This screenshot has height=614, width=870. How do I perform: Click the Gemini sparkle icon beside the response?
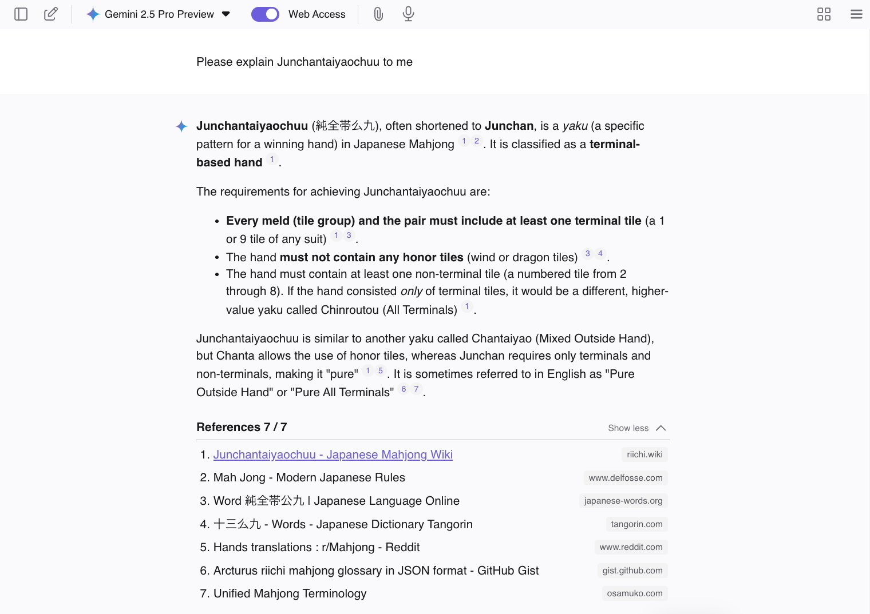(x=181, y=126)
